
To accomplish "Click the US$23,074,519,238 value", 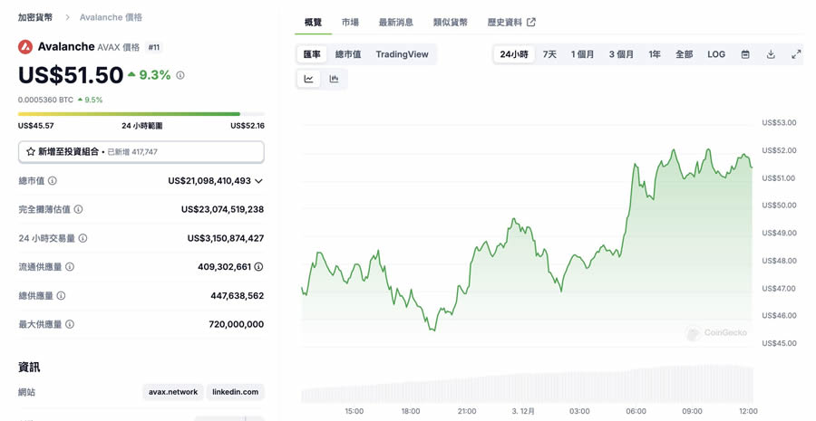I will [222, 209].
